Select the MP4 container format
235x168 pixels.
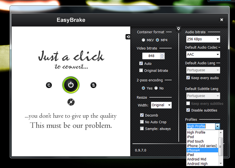(158, 40)
